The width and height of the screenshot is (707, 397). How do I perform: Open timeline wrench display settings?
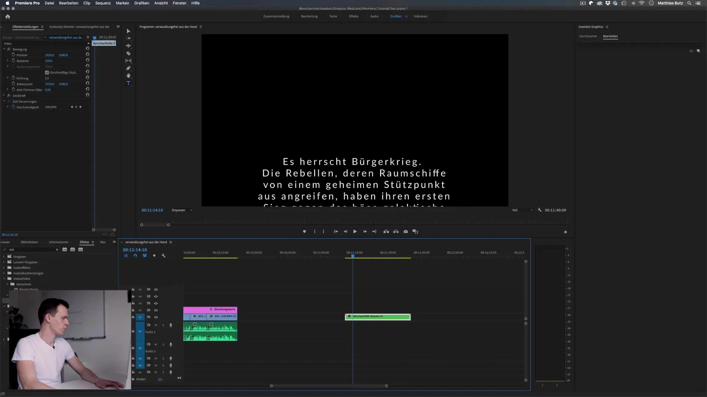(x=163, y=255)
